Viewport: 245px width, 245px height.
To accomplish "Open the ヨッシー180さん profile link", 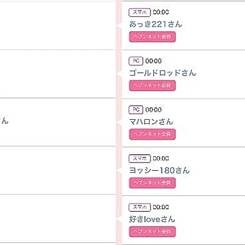I will tap(159, 170).
